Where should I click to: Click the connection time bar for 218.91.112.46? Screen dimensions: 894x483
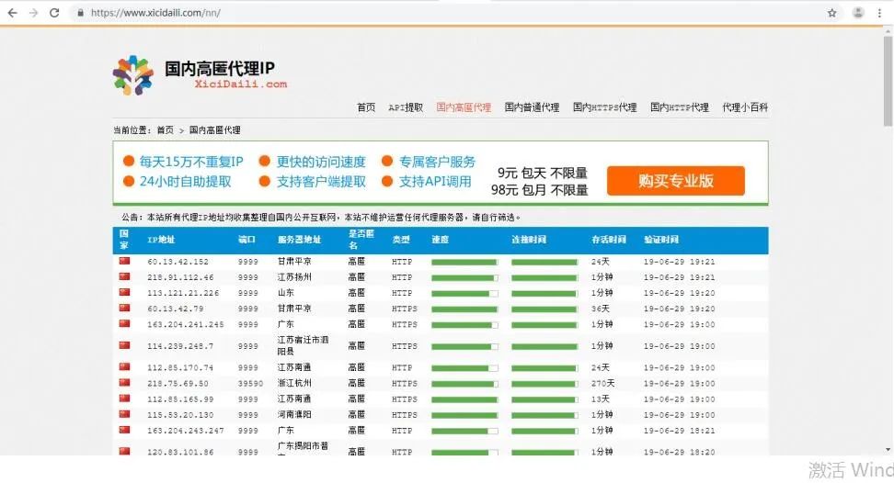(x=544, y=277)
